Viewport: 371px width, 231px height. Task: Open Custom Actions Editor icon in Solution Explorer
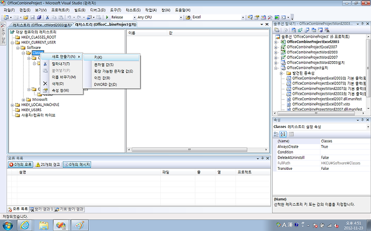pyautogui.click(x=321, y=30)
